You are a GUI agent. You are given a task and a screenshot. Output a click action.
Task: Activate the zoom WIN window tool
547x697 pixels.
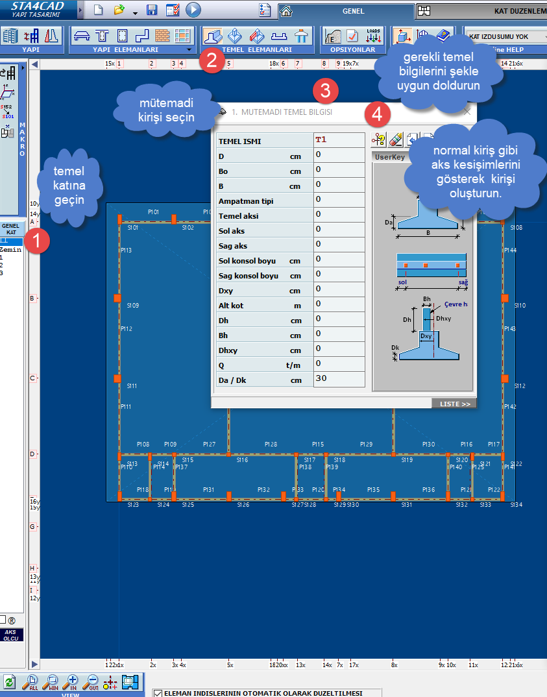pos(51,682)
